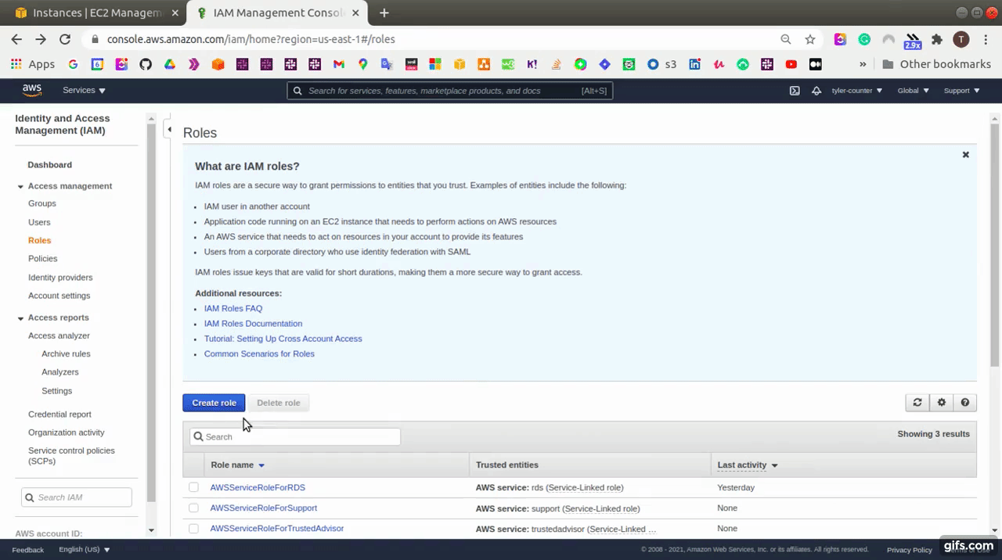The height and width of the screenshot is (560, 1002).
Task: Refresh the roles list
Action: click(x=917, y=403)
